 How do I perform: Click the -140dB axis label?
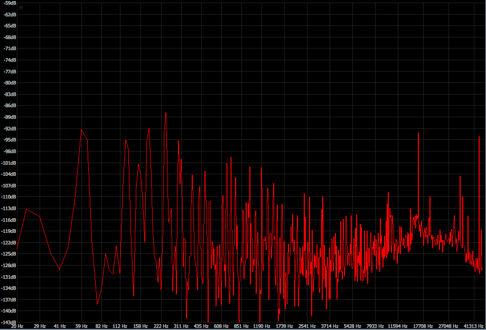pos(8,311)
